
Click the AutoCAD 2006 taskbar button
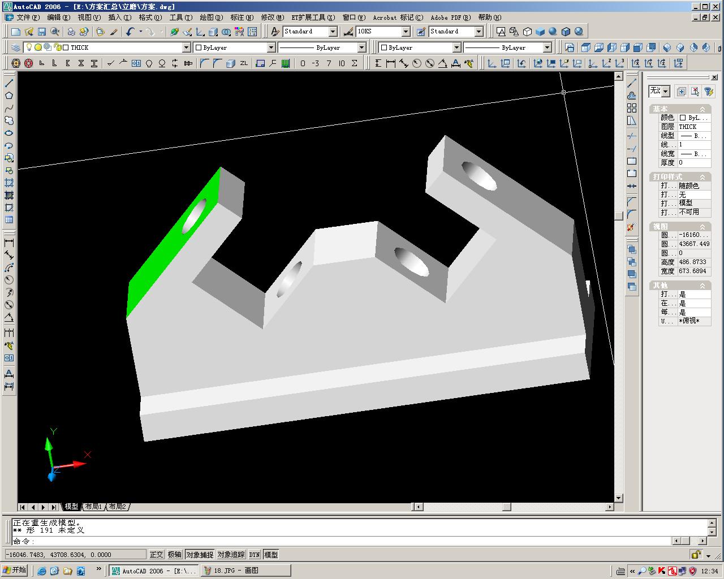point(154,571)
